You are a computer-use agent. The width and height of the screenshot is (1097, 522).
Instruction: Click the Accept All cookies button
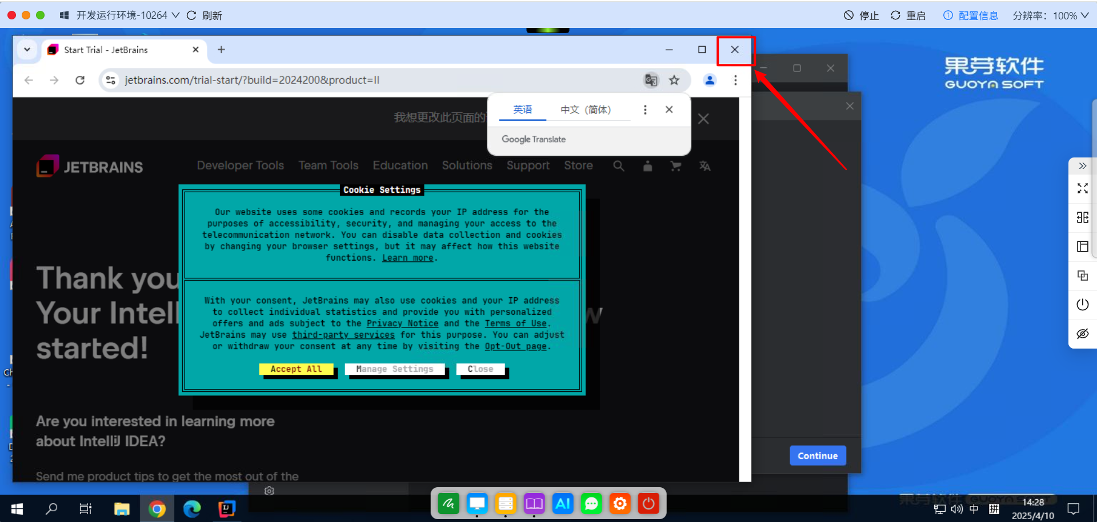[296, 369]
